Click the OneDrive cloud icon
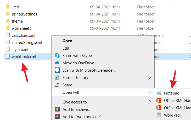Viewport: 191px width, 120px height. [57, 63]
